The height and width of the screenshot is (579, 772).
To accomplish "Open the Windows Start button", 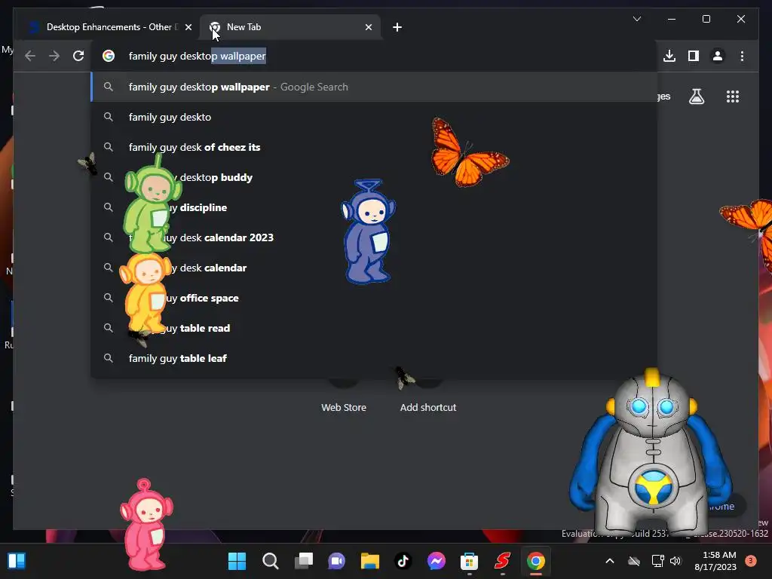I will click(x=237, y=561).
